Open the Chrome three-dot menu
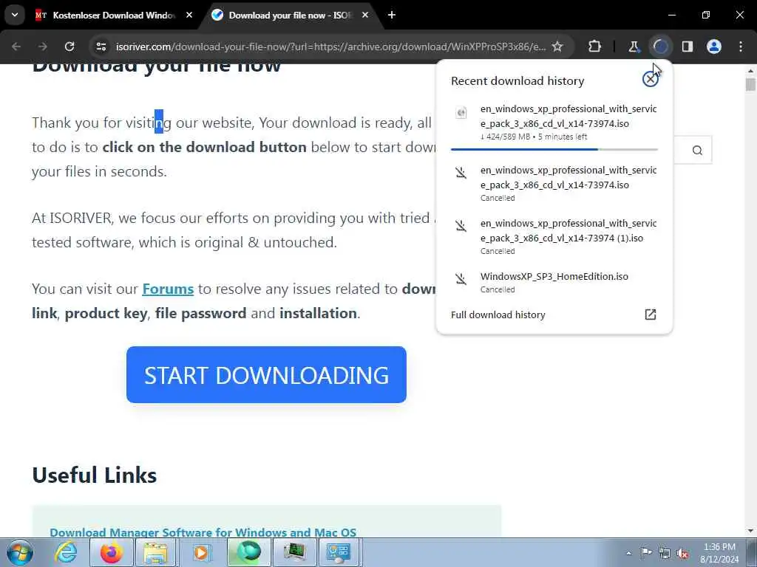This screenshot has height=567, width=757. click(x=741, y=47)
